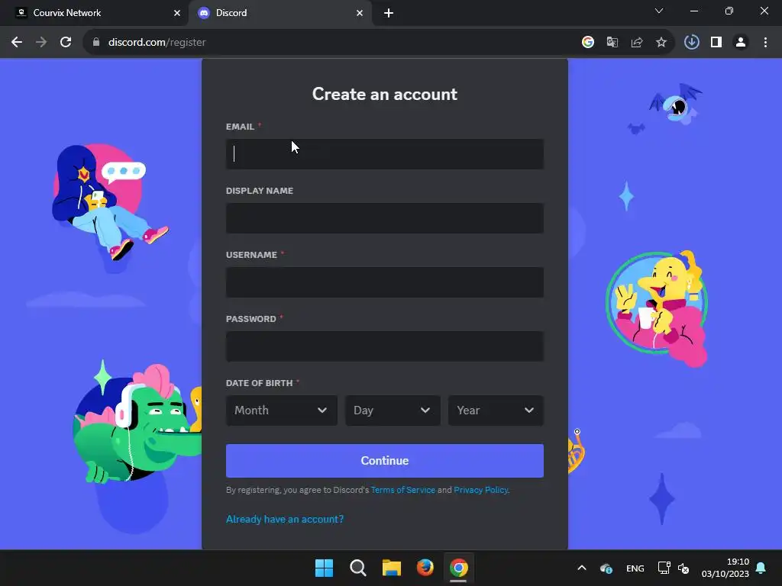This screenshot has height=586, width=782.
Task: Open the tab search chevron
Action: pos(659,11)
